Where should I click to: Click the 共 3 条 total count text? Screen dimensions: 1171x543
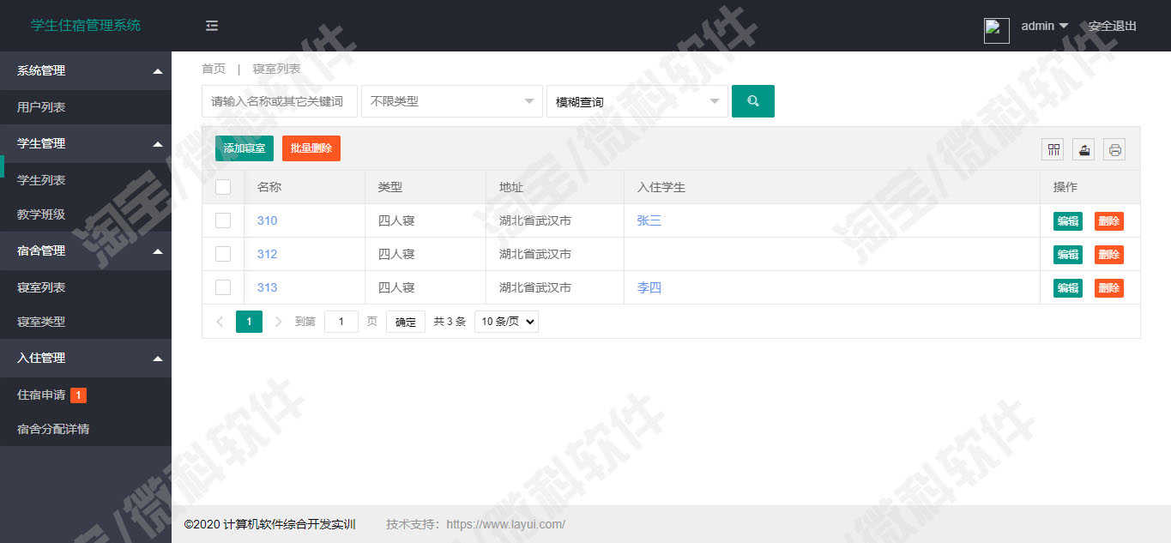[x=450, y=322]
